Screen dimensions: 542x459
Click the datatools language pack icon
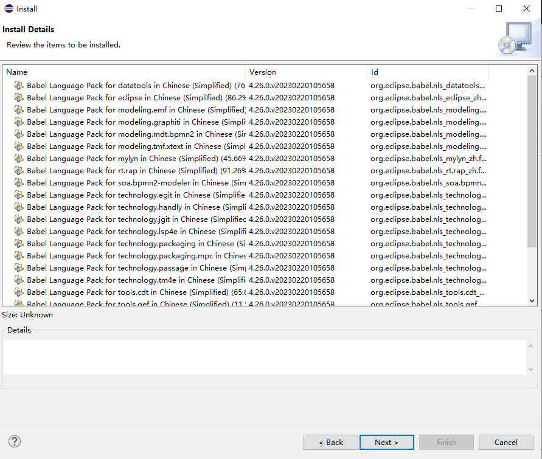(x=19, y=85)
